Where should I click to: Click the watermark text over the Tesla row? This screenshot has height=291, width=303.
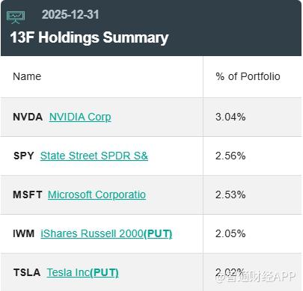pos(255,276)
